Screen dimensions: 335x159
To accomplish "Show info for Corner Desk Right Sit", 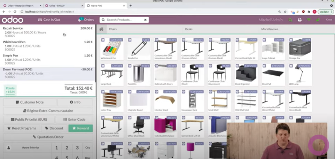I will 237,40.
